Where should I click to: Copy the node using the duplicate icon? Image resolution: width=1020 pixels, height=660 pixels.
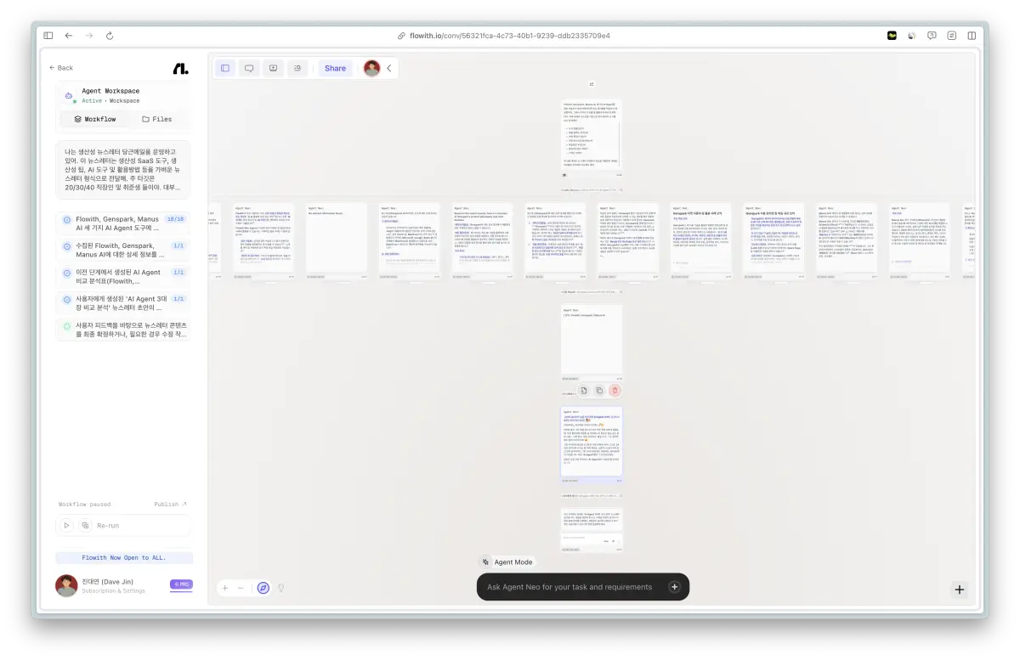[x=599, y=391]
